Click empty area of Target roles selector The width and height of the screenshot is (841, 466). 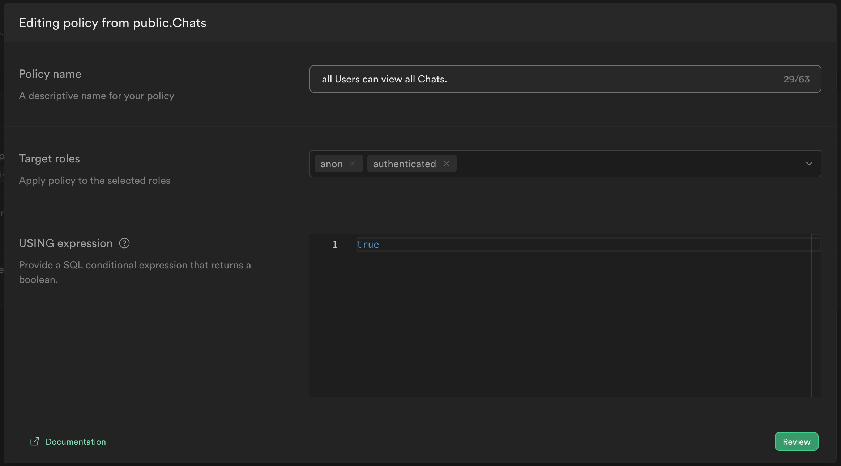[x=615, y=164]
